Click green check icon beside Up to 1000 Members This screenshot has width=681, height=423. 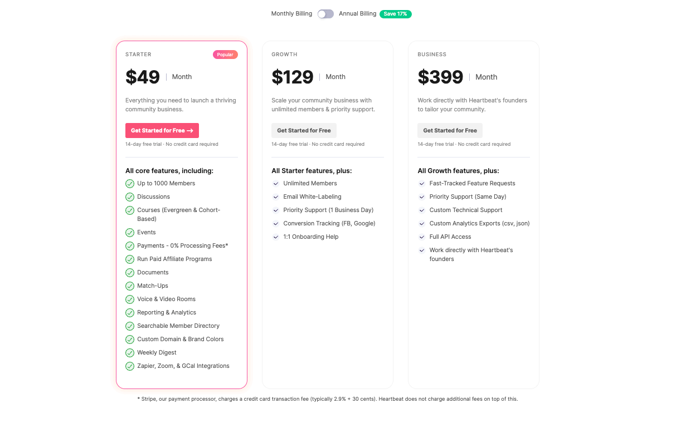[130, 184]
